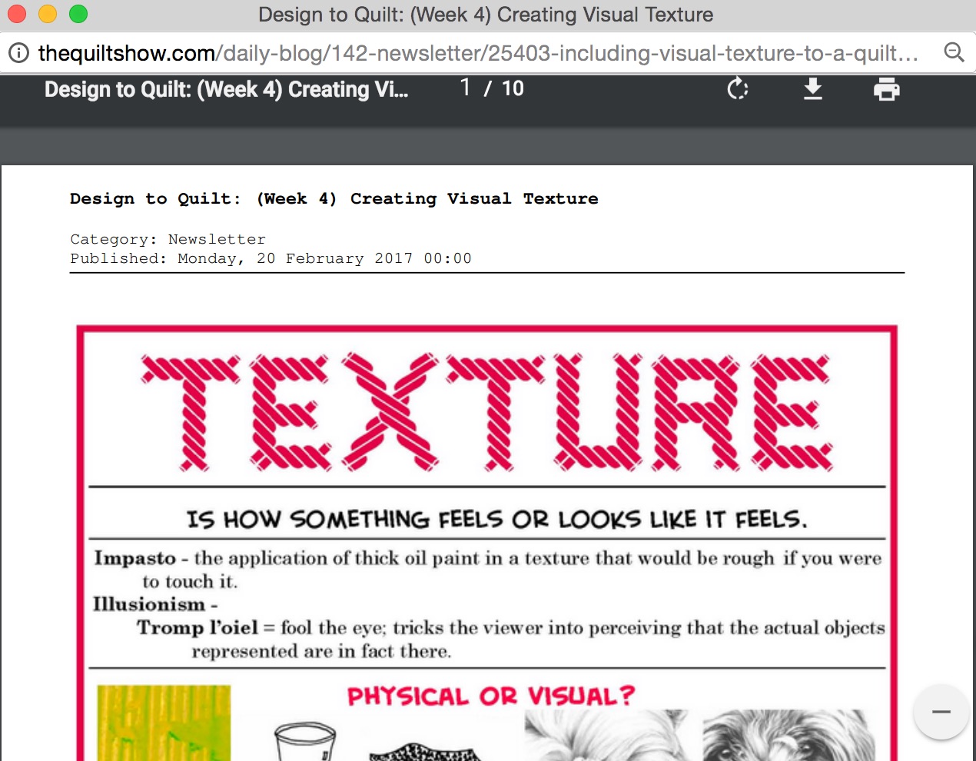Click the magnifier zoom icon in address bar

[954, 52]
